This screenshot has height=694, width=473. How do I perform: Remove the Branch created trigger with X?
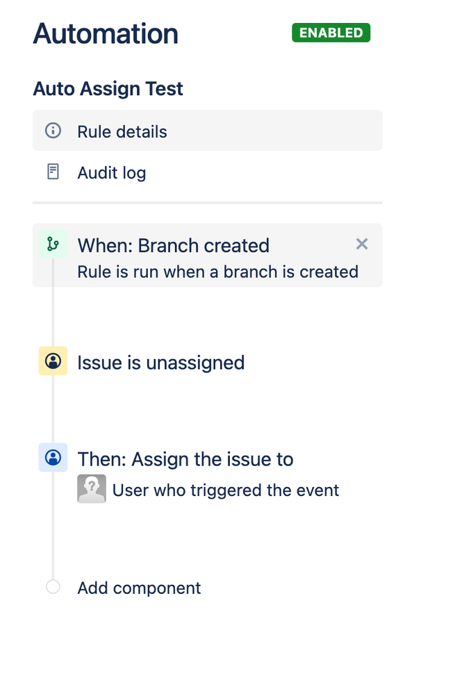(362, 244)
